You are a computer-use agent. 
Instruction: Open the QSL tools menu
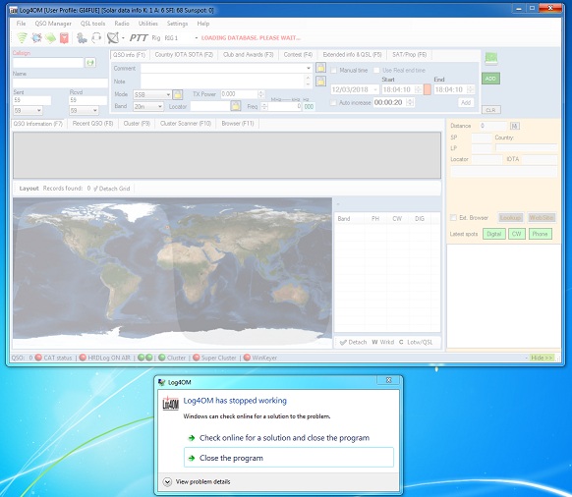pyautogui.click(x=92, y=24)
